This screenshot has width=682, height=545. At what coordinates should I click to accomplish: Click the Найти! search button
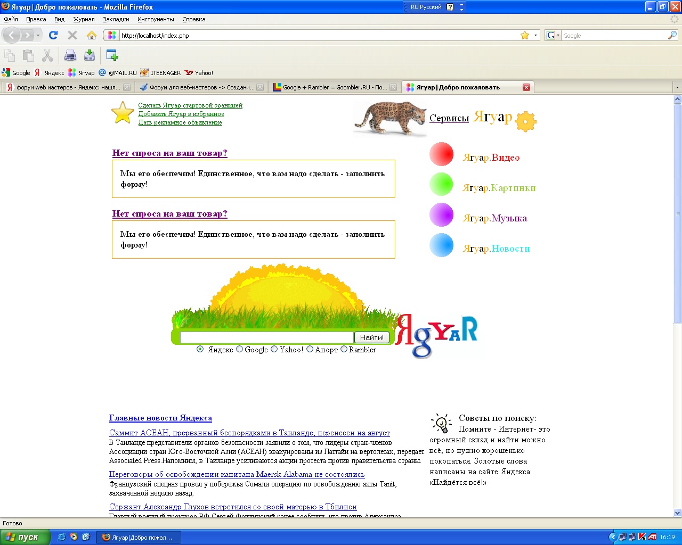coord(372,337)
